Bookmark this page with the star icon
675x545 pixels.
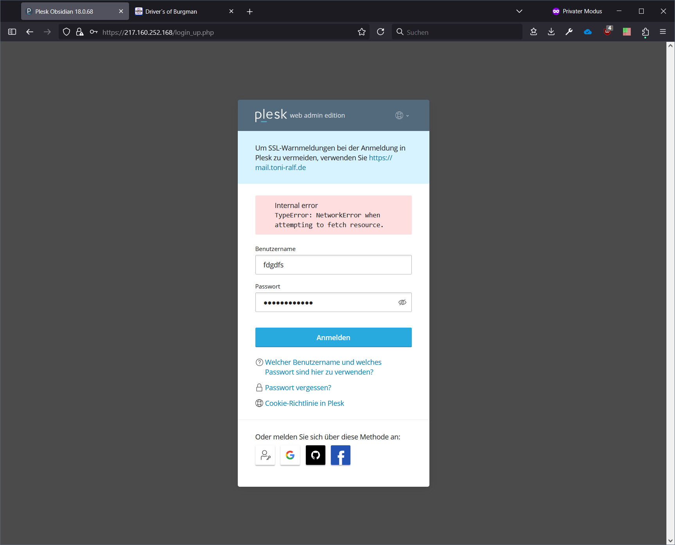pyautogui.click(x=362, y=32)
